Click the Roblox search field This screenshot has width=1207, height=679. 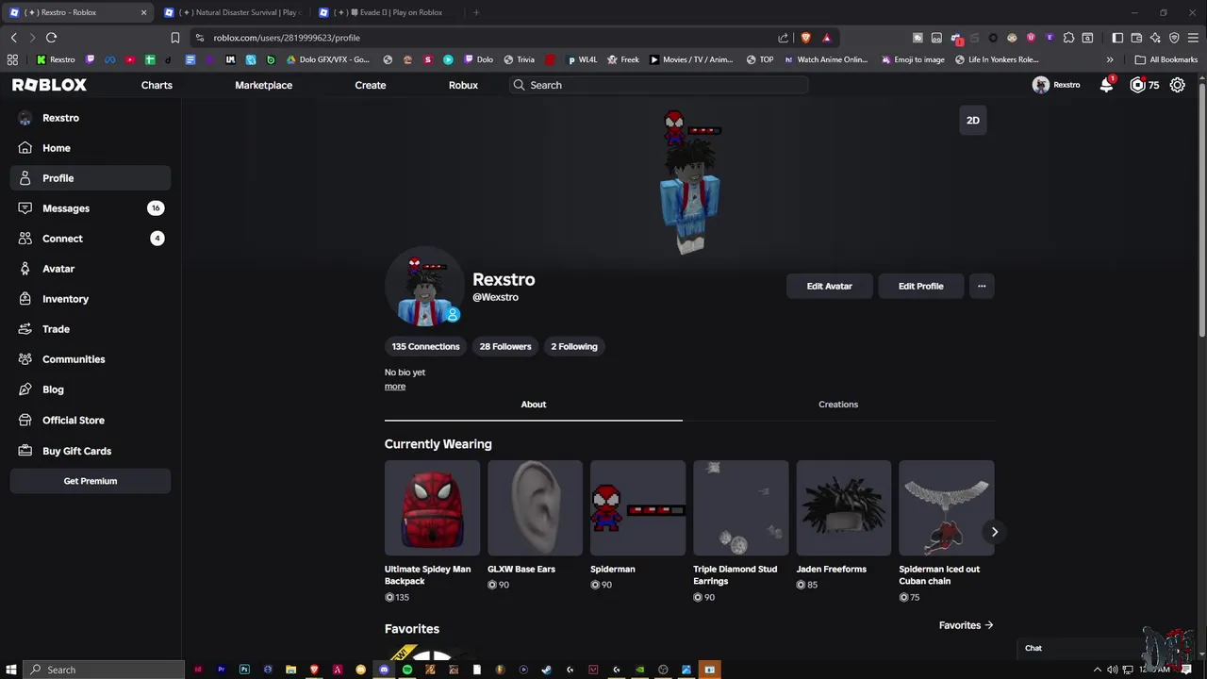[658, 85]
